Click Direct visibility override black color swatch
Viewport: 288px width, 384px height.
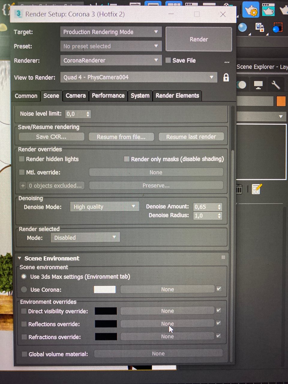point(106,311)
